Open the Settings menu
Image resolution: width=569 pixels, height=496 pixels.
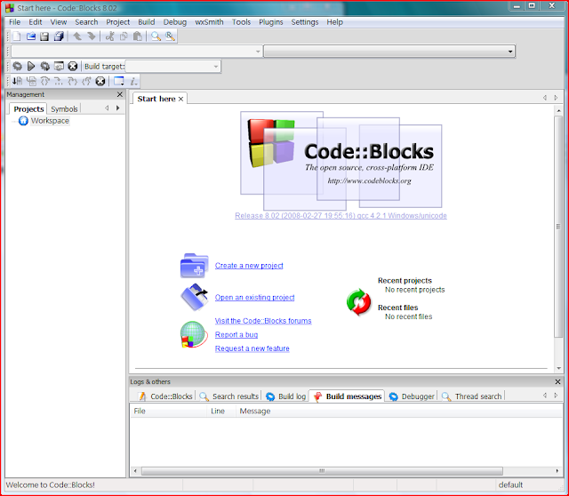click(304, 22)
